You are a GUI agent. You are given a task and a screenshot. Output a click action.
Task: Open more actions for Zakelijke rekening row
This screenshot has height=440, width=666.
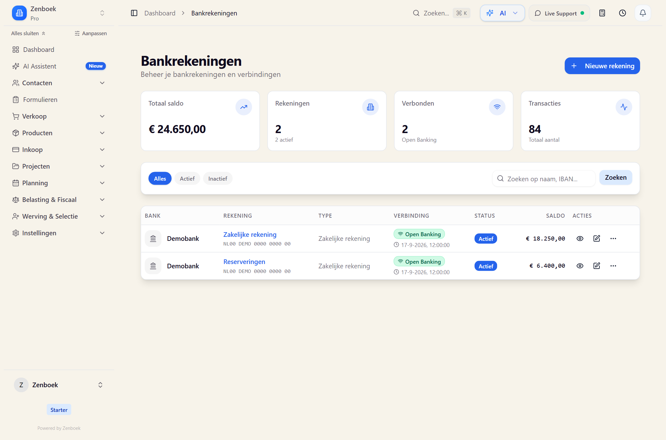[x=613, y=238]
